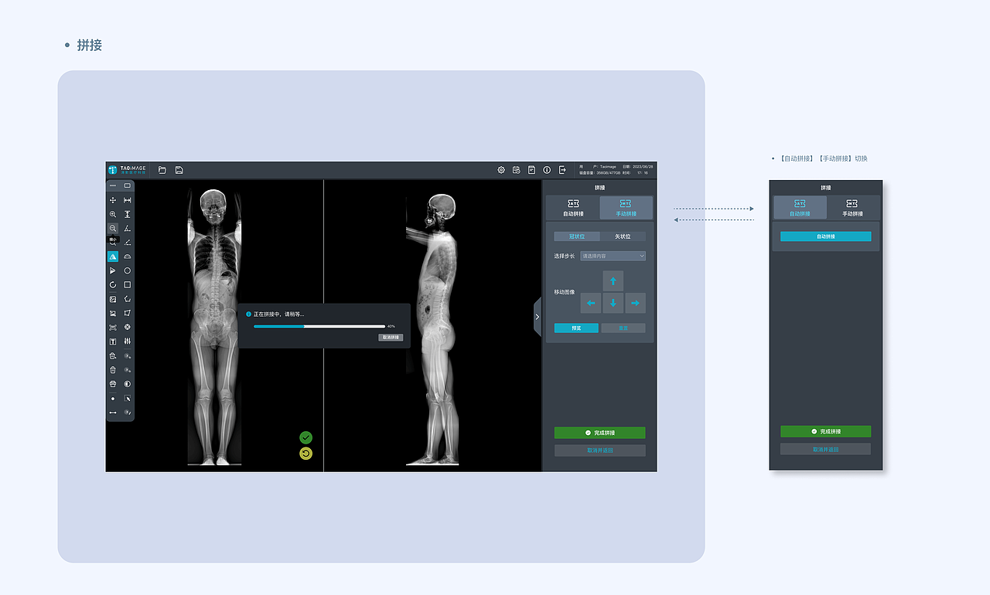Screen dimensions: 990x595
Task: Move image up with the up arrow
Action: (x=613, y=281)
